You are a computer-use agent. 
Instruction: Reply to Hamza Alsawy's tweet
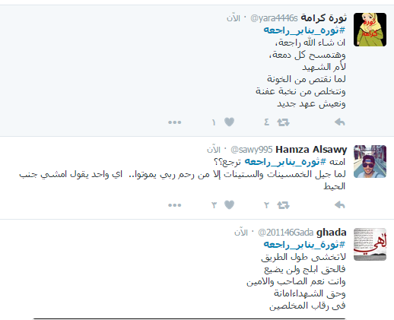[x=340, y=205]
